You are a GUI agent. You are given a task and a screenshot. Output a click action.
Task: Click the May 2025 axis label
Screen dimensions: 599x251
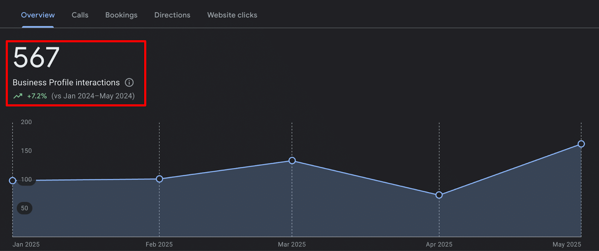(567, 244)
